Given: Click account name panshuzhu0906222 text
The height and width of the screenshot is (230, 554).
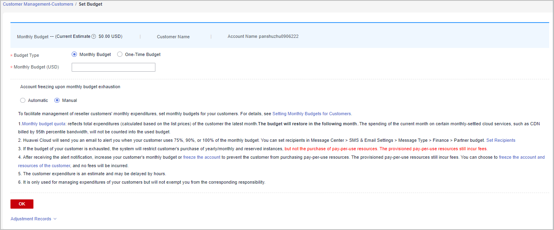Looking at the screenshot, I should tap(279, 36).
